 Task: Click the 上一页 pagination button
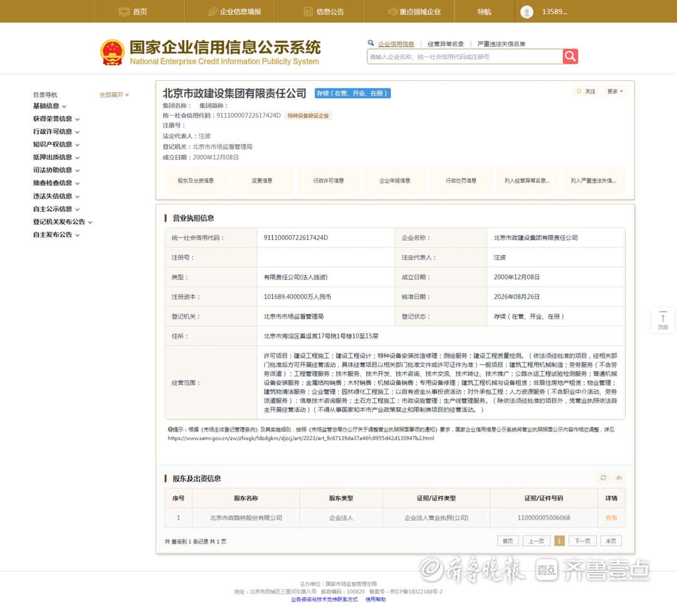click(x=536, y=541)
